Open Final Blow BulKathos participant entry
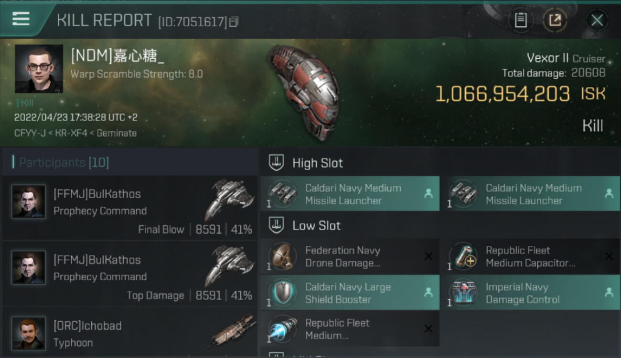 tap(129, 208)
